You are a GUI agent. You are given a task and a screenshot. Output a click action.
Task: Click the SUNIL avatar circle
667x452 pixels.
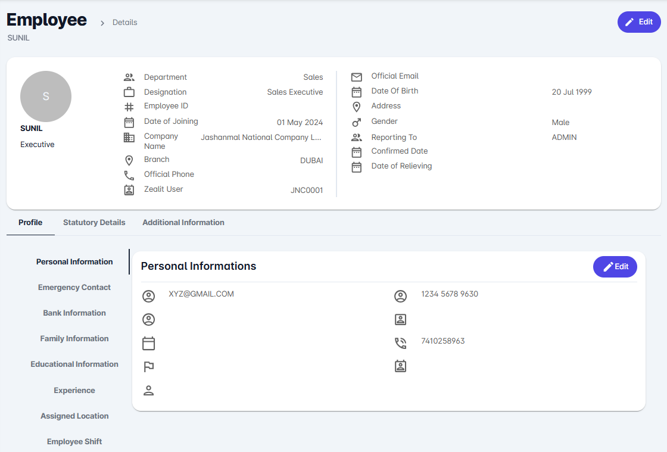click(46, 96)
